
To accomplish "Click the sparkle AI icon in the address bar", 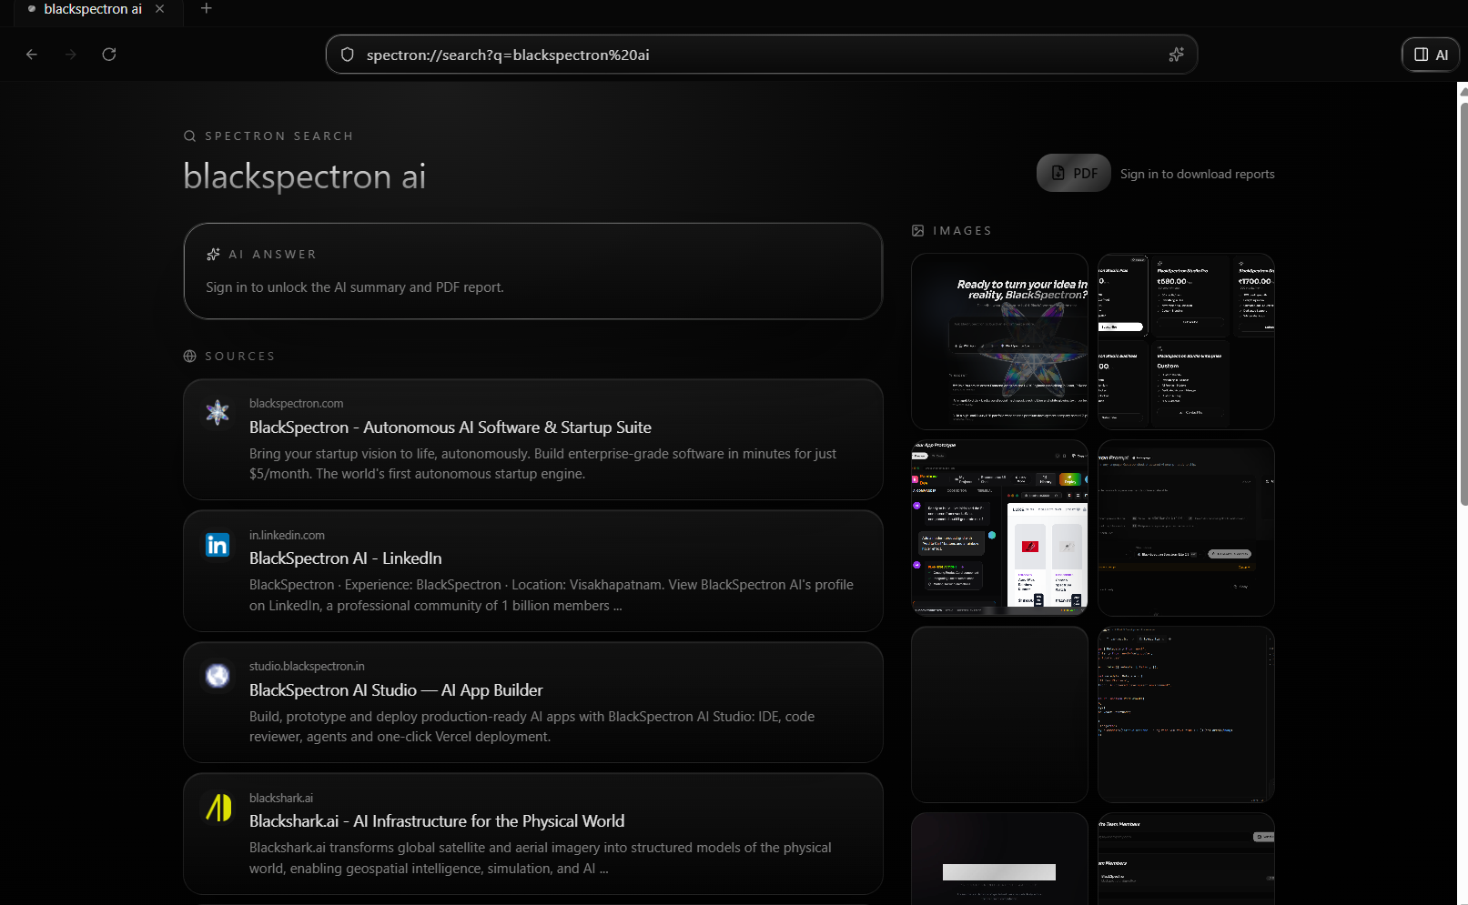I will pyautogui.click(x=1176, y=55).
